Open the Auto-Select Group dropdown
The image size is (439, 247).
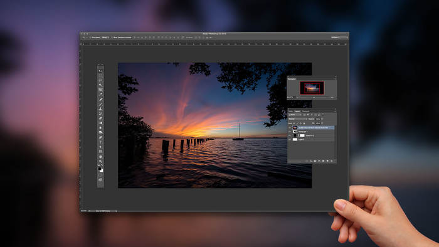click(x=105, y=38)
